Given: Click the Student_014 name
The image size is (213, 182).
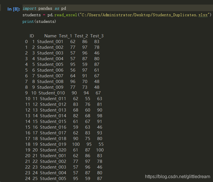Looking at the screenshot, I should pyautogui.click(x=53, y=116).
